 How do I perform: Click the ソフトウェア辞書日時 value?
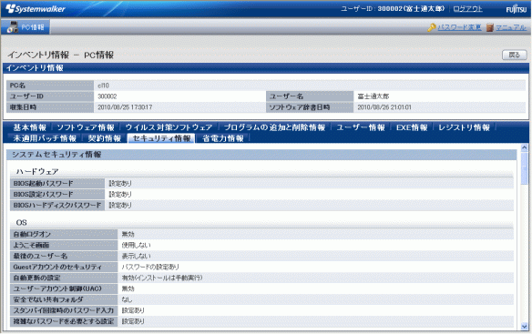click(384, 107)
